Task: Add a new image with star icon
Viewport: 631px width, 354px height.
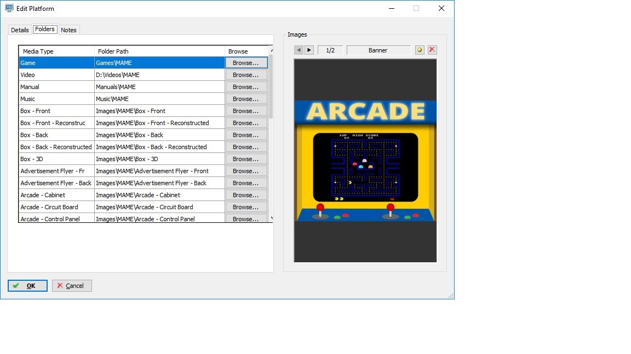Action: (x=420, y=50)
